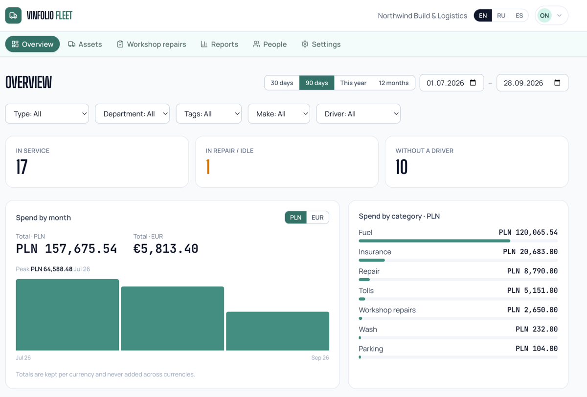Go to the Overview tab
Viewport: 587px width, 397px height.
pos(32,44)
